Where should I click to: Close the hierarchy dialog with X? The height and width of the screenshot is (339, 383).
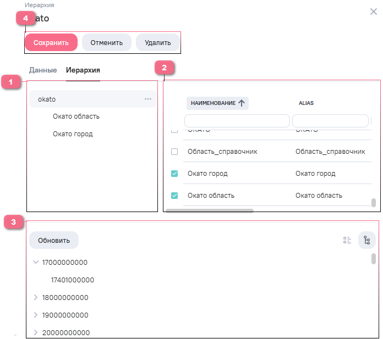(x=374, y=12)
